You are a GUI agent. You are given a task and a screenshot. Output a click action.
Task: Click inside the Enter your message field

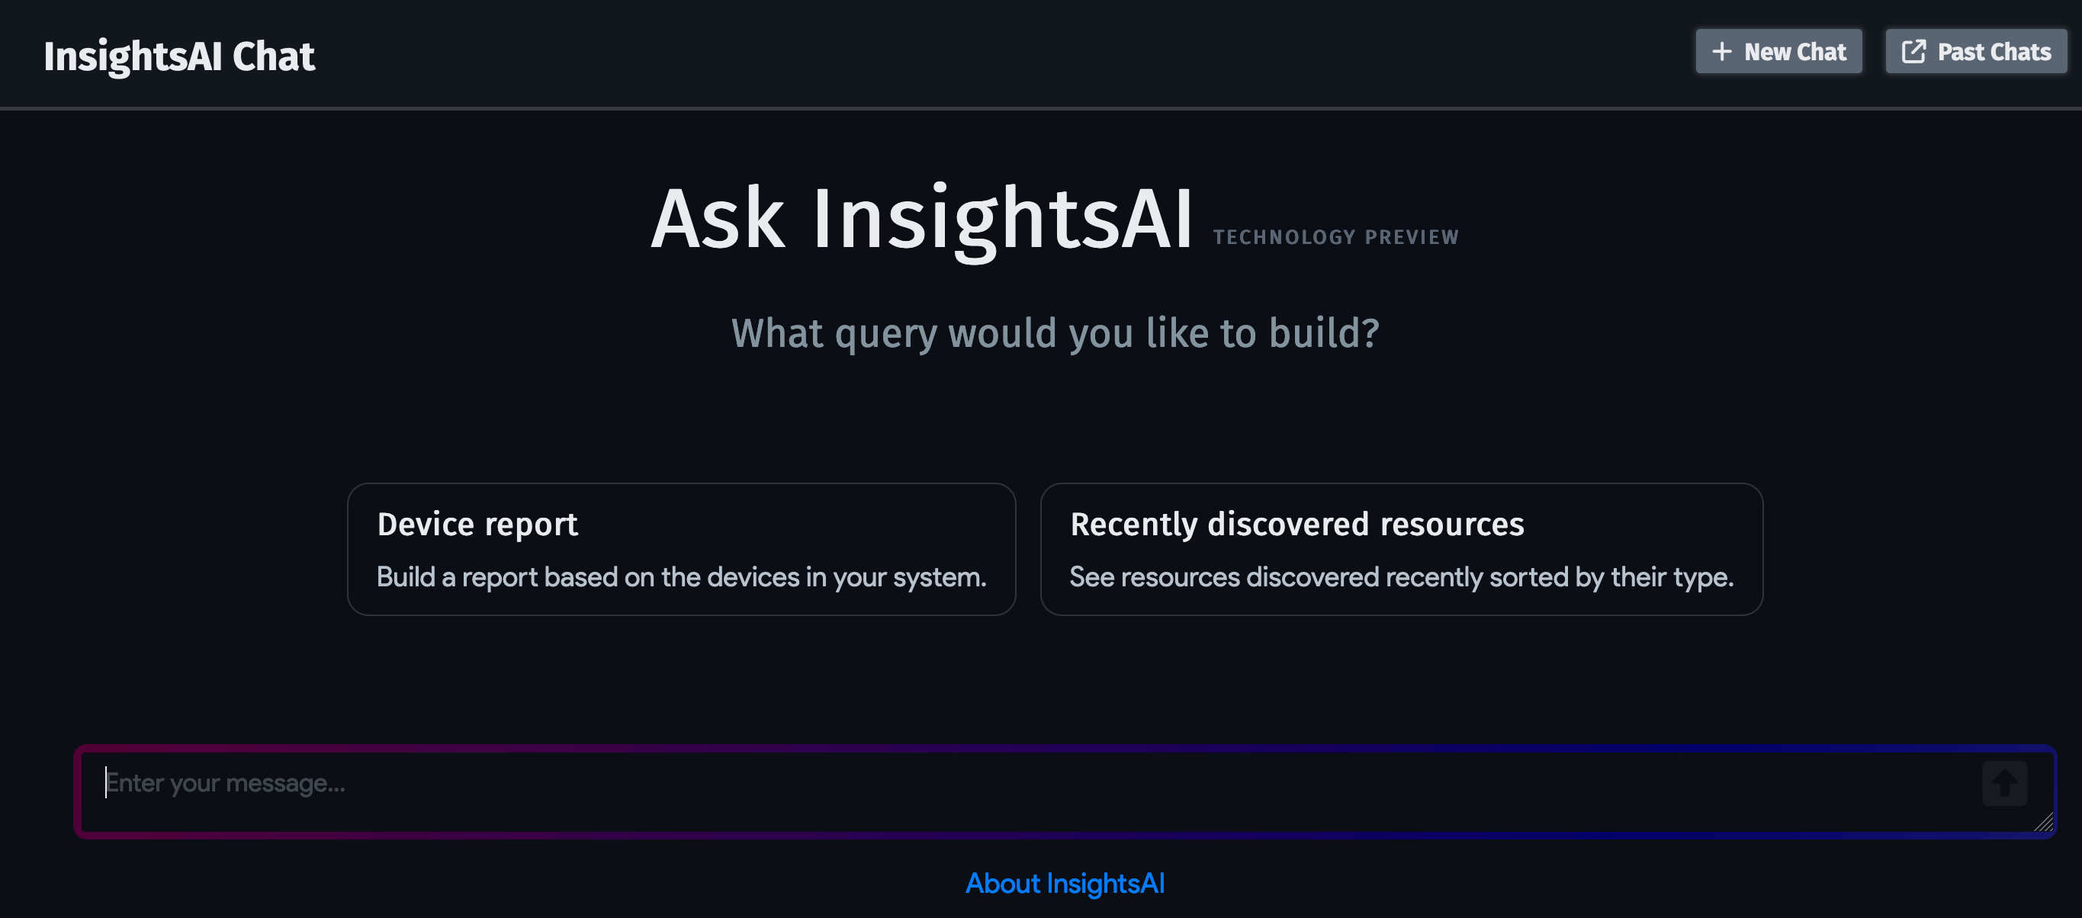(x=566, y=782)
